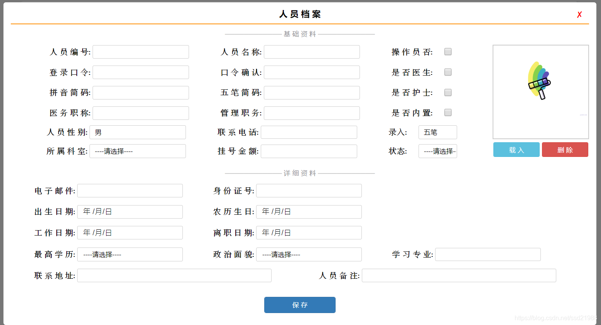Check the 操作员否 checkbox
This screenshot has height=325, width=601.
[448, 52]
